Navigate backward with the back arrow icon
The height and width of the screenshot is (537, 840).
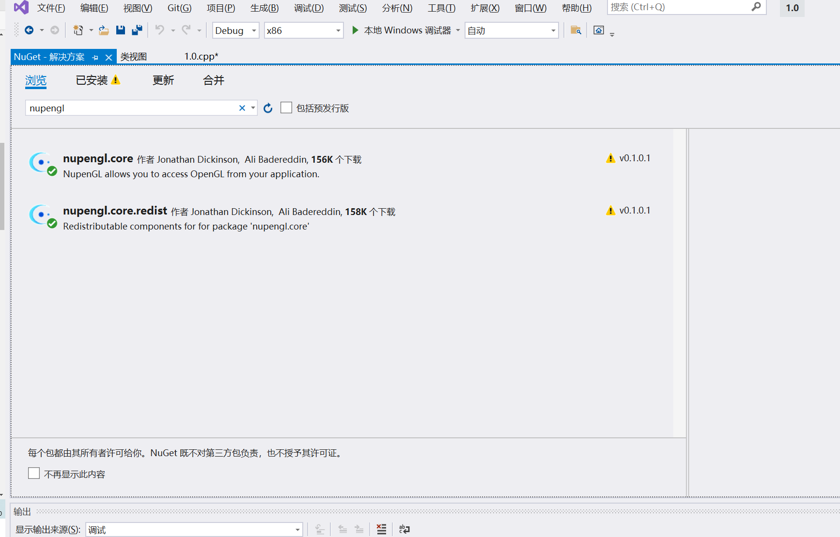pos(29,31)
